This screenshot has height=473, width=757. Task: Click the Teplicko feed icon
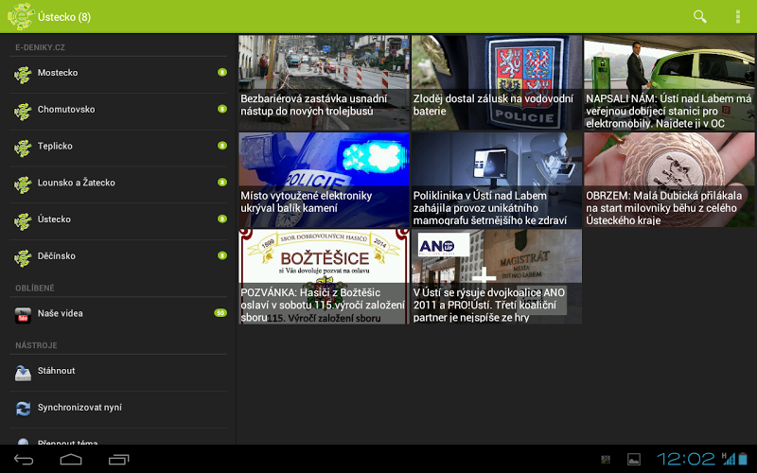click(23, 148)
